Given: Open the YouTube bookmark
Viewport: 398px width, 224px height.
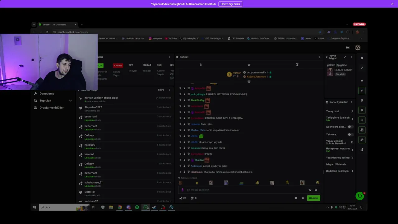Looking at the screenshot, I should [170, 39].
